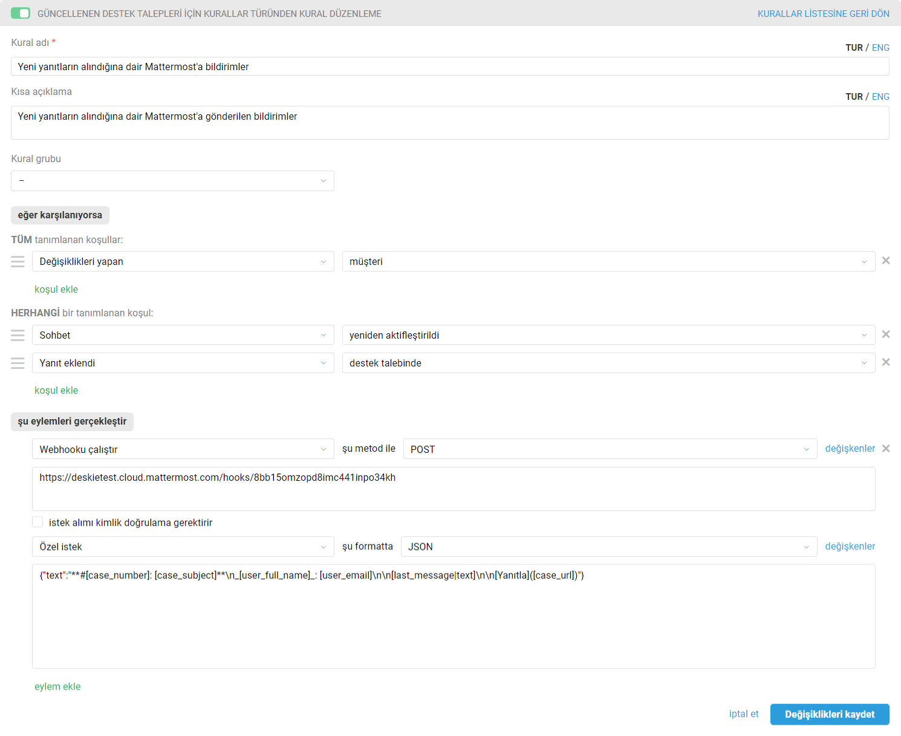Toggle the rule enabled switch
This screenshot has width=901, height=736.
pyautogui.click(x=21, y=13)
